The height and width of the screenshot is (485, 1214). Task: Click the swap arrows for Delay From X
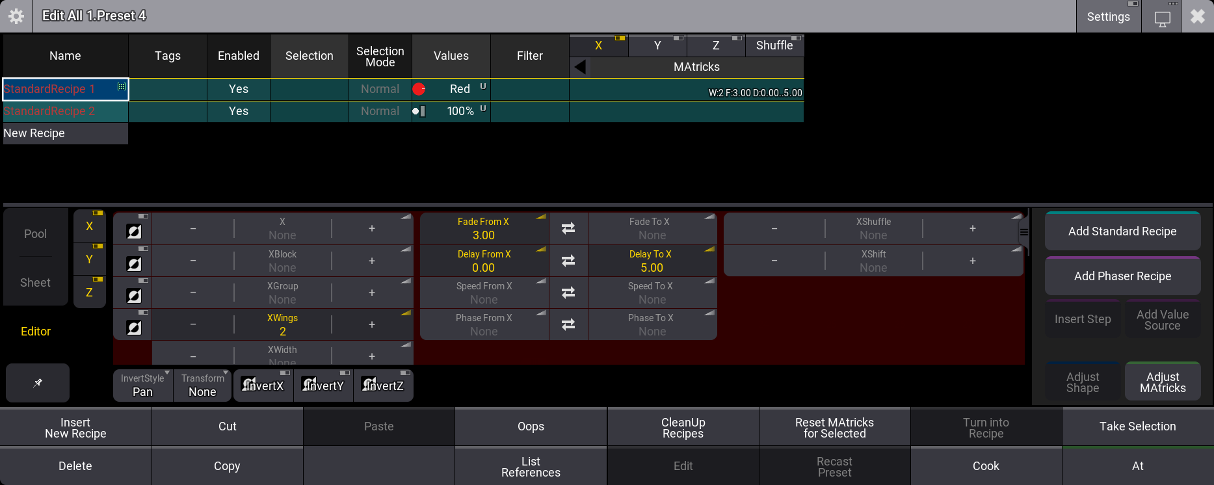(x=568, y=261)
